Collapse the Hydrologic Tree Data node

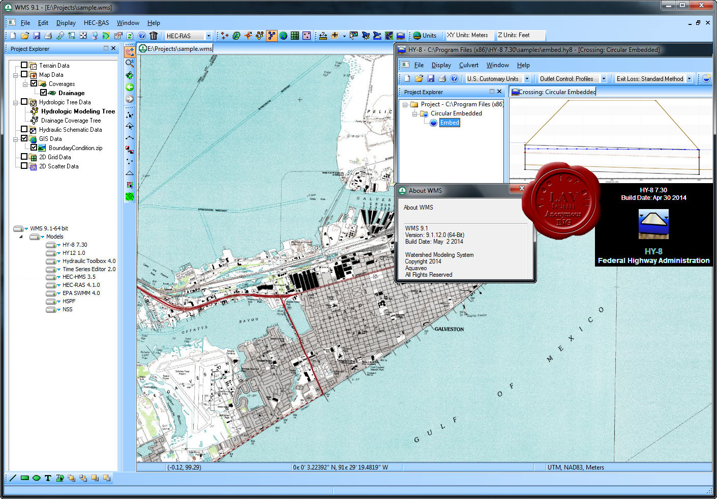point(15,102)
